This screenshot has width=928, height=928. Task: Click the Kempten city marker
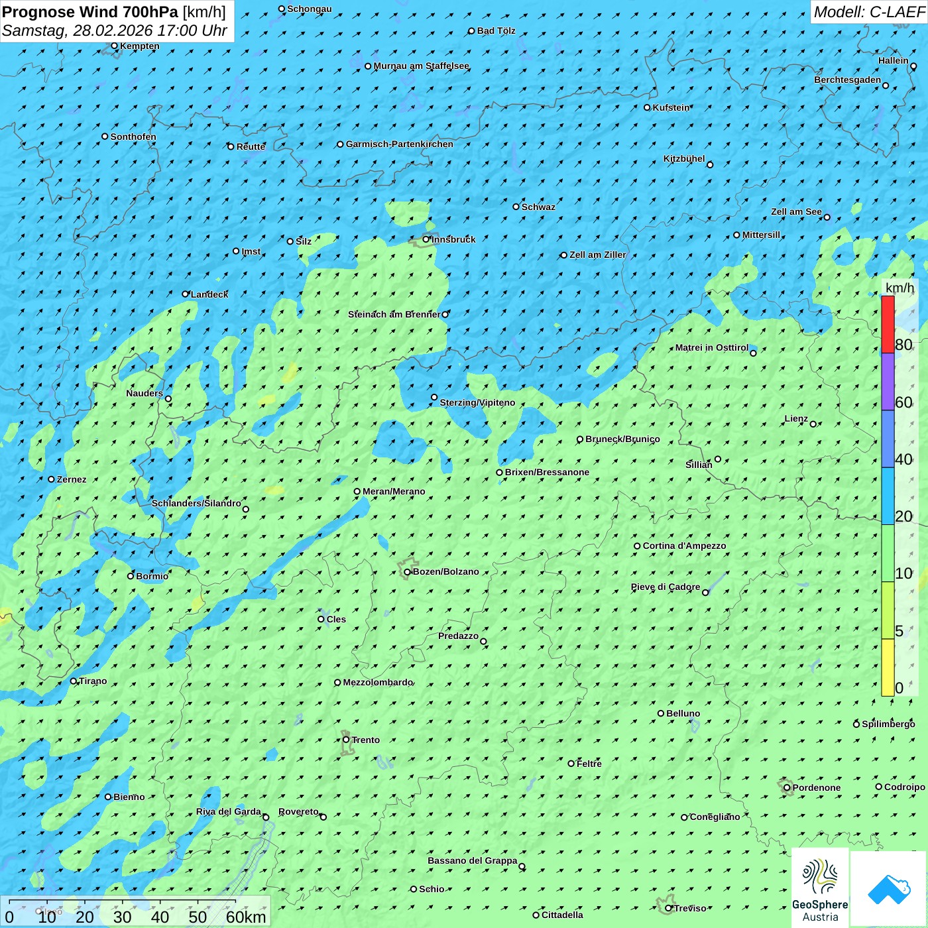[x=114, y=46]
